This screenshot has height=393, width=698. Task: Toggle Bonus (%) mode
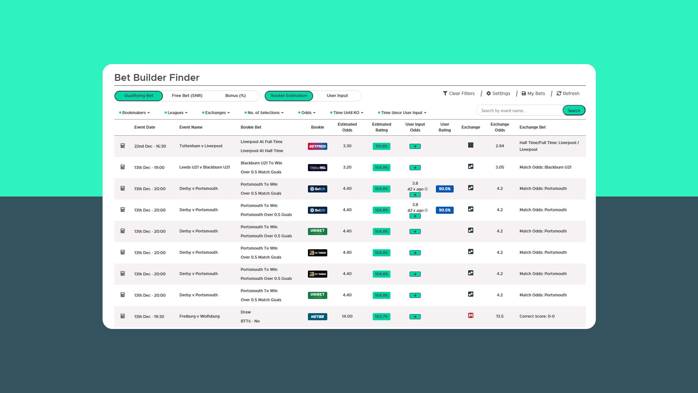tap(235, 95)
